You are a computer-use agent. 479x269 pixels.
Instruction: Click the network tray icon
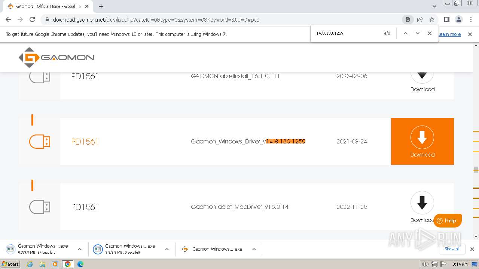click(x=434, y=264)
